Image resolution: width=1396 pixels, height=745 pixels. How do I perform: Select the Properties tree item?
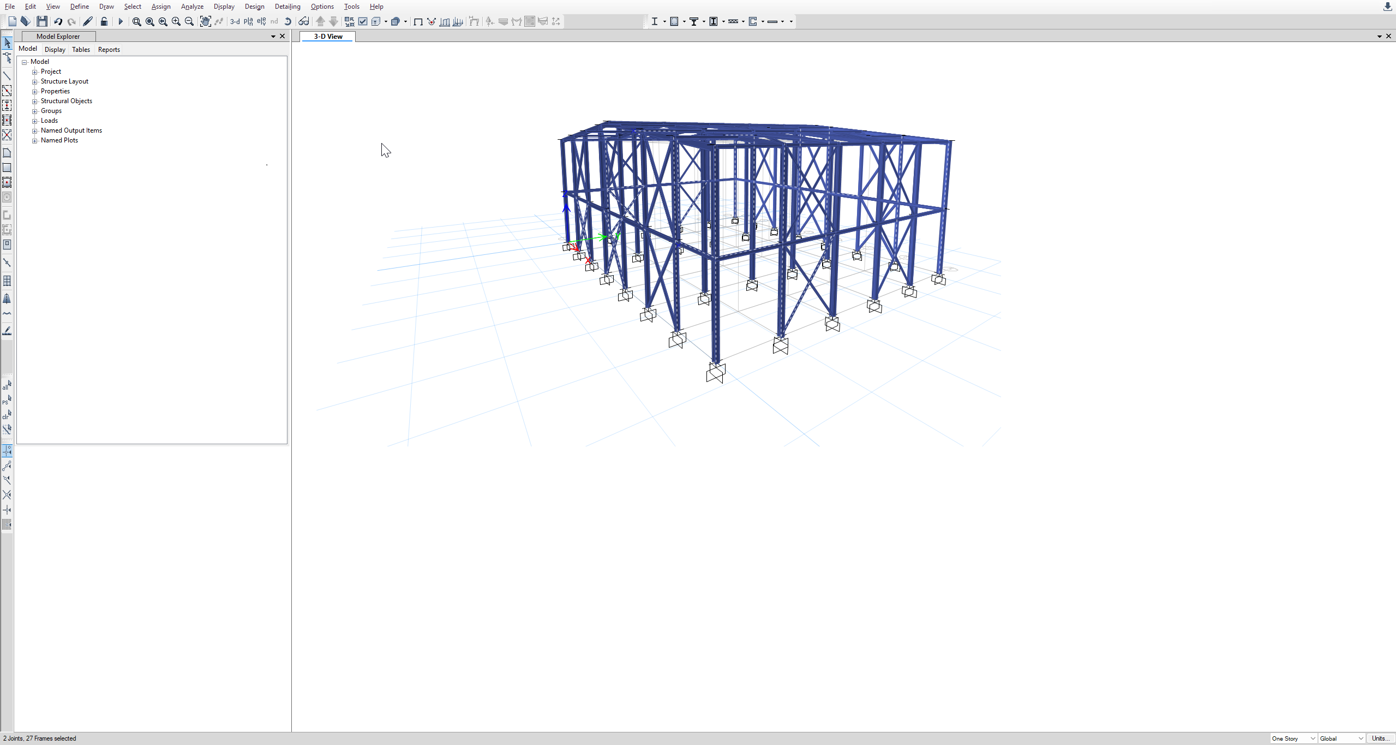pyautogui.click(x=55, y=91)
